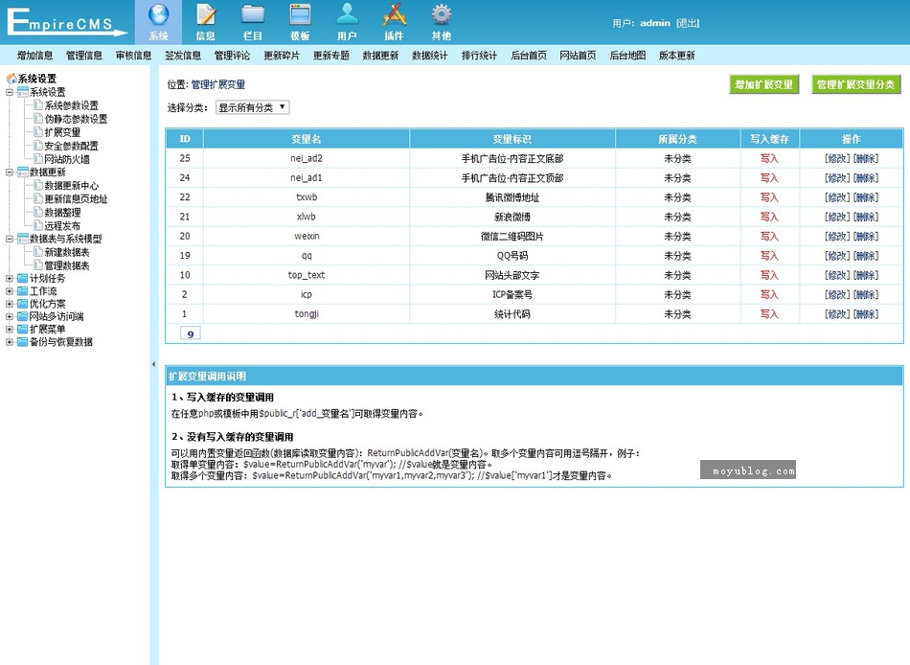Open the 系统 globe icon section
This screenshot has height=665, width=910.
pos(158,22)
